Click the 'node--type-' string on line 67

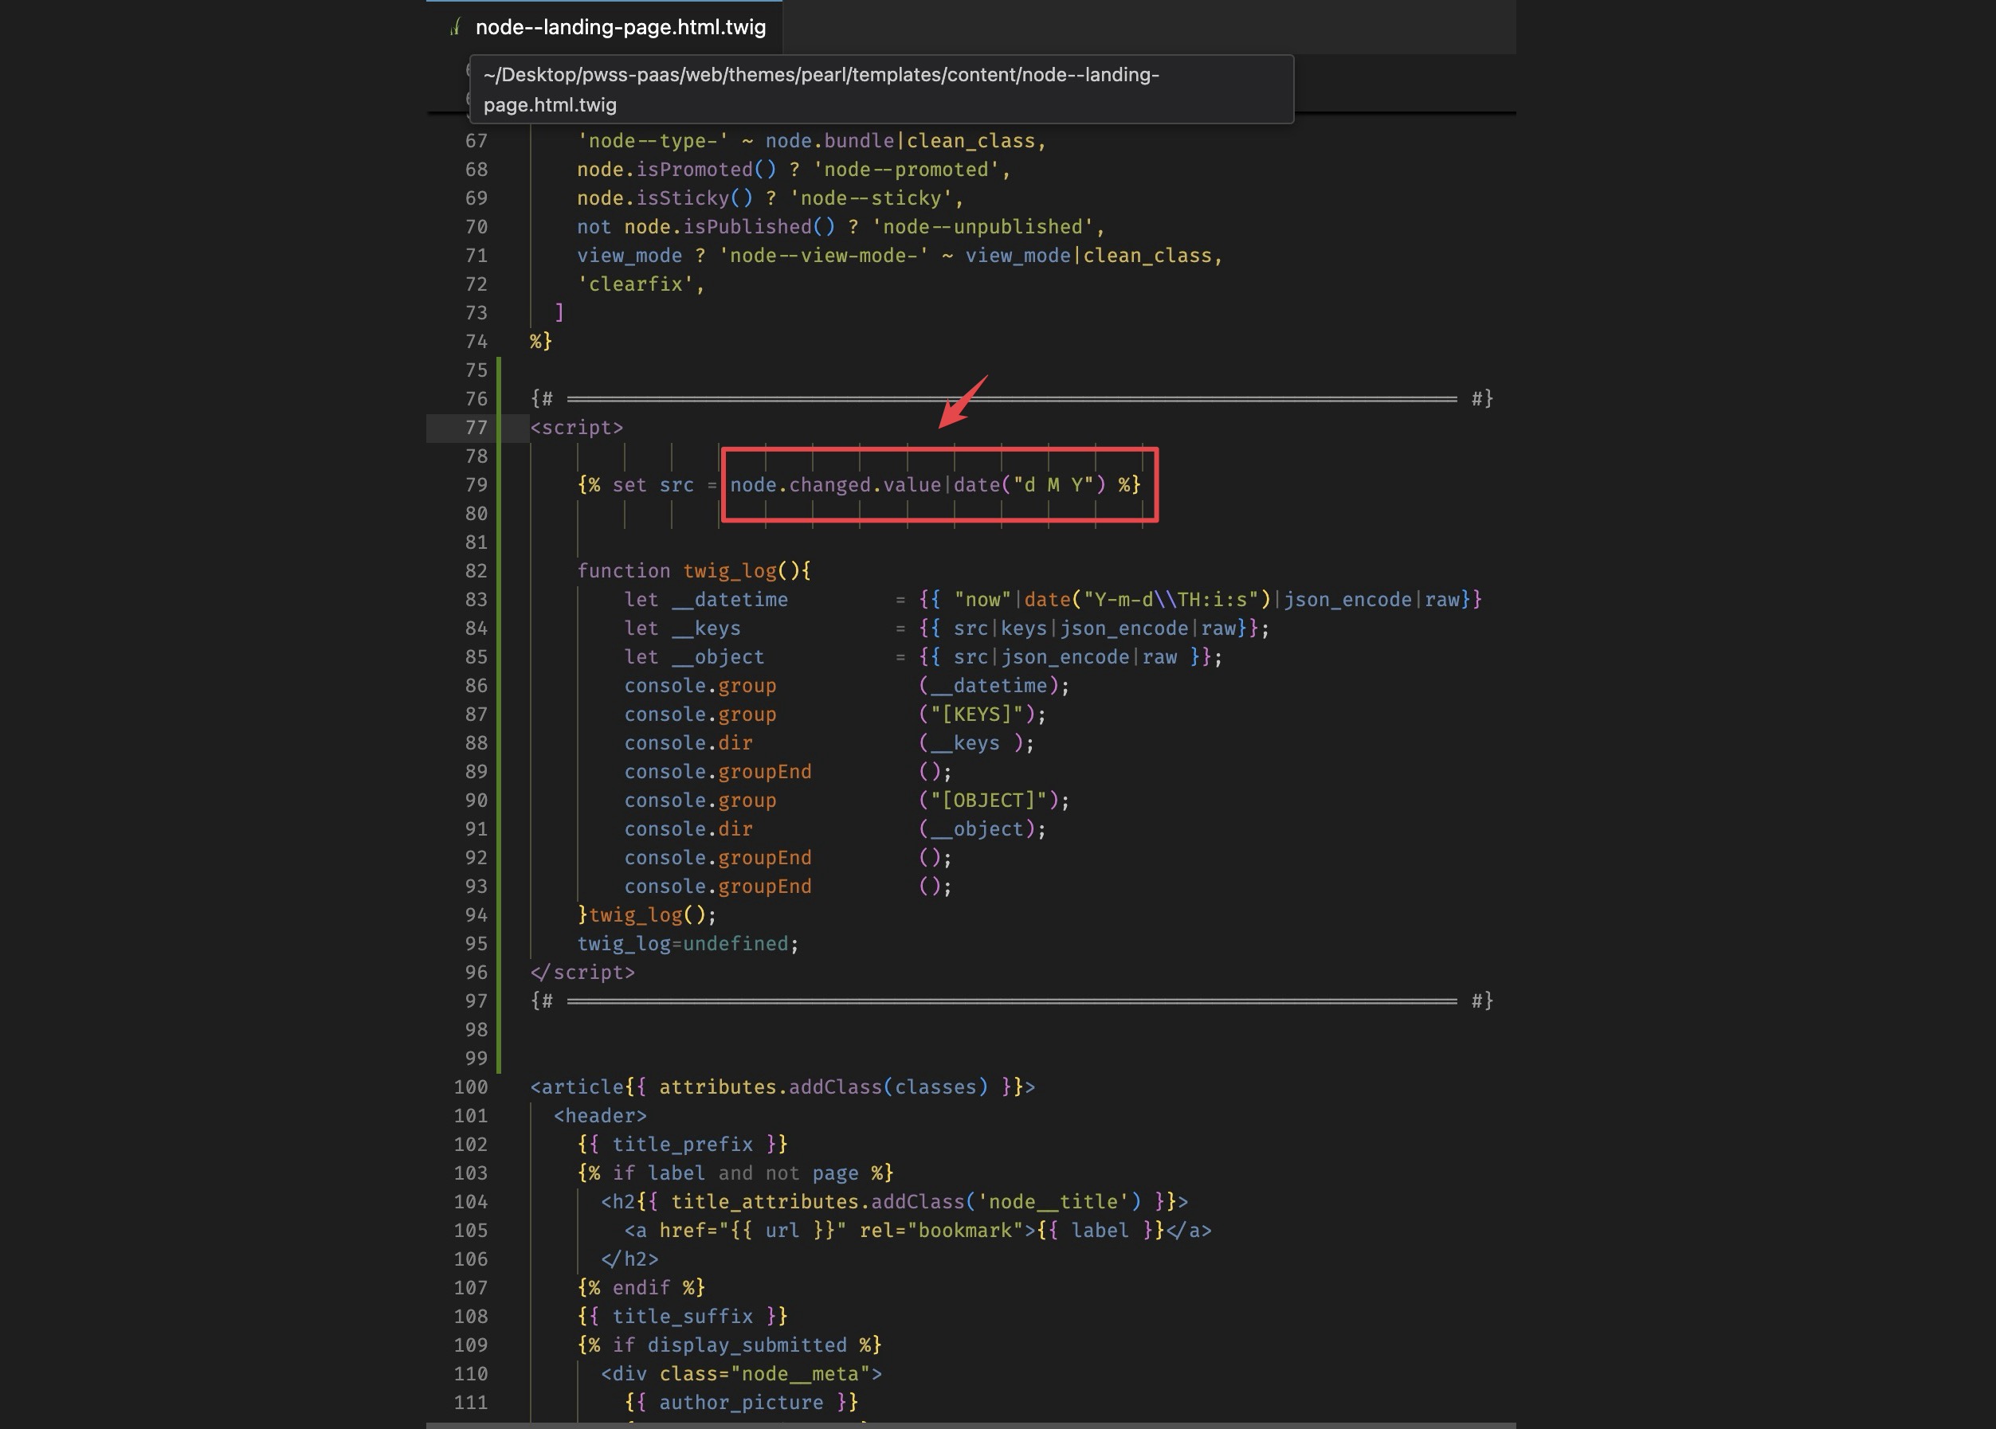tap(653, 141)
